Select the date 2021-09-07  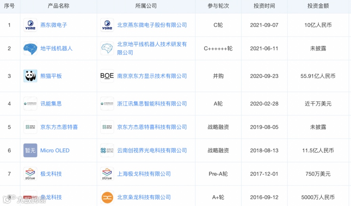(x=264, y=25)
